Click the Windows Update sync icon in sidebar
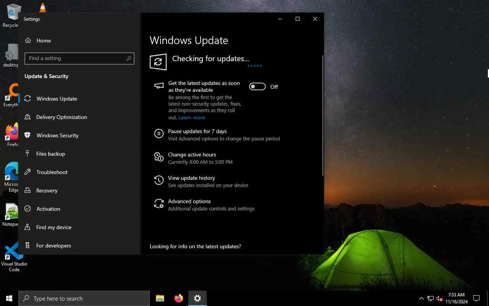This screenshot has width=489, height=306. coord(28,99)
